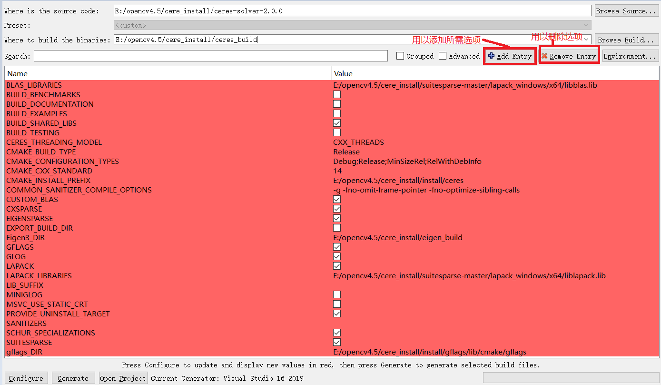
Task: Enable BUILD_EXAMPLES
Action: 336,113
